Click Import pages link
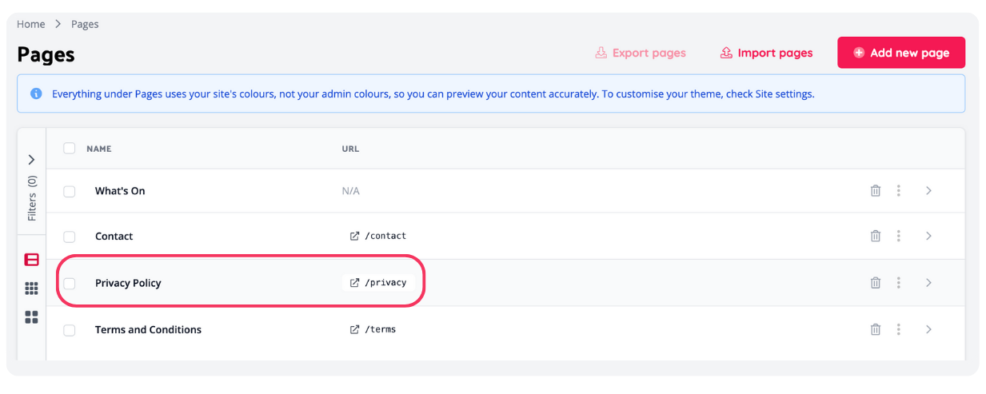 766,53
